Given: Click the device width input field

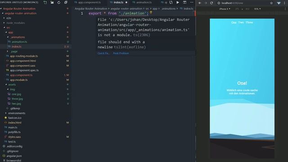Looking at the screenshot, I should pos(237,9).
